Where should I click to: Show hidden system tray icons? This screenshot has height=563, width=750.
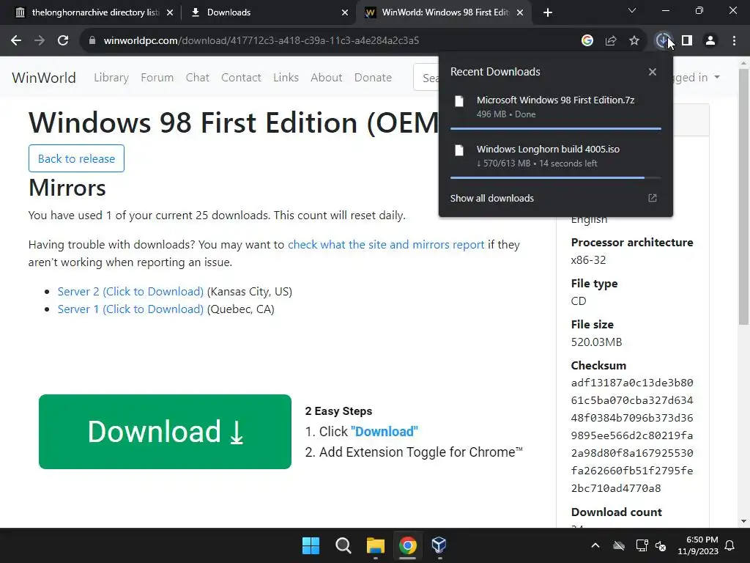[595, 545]
